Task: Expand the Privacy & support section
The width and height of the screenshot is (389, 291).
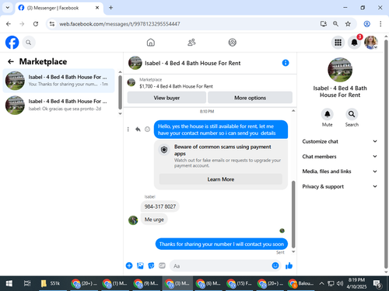Action: point(340,186)
